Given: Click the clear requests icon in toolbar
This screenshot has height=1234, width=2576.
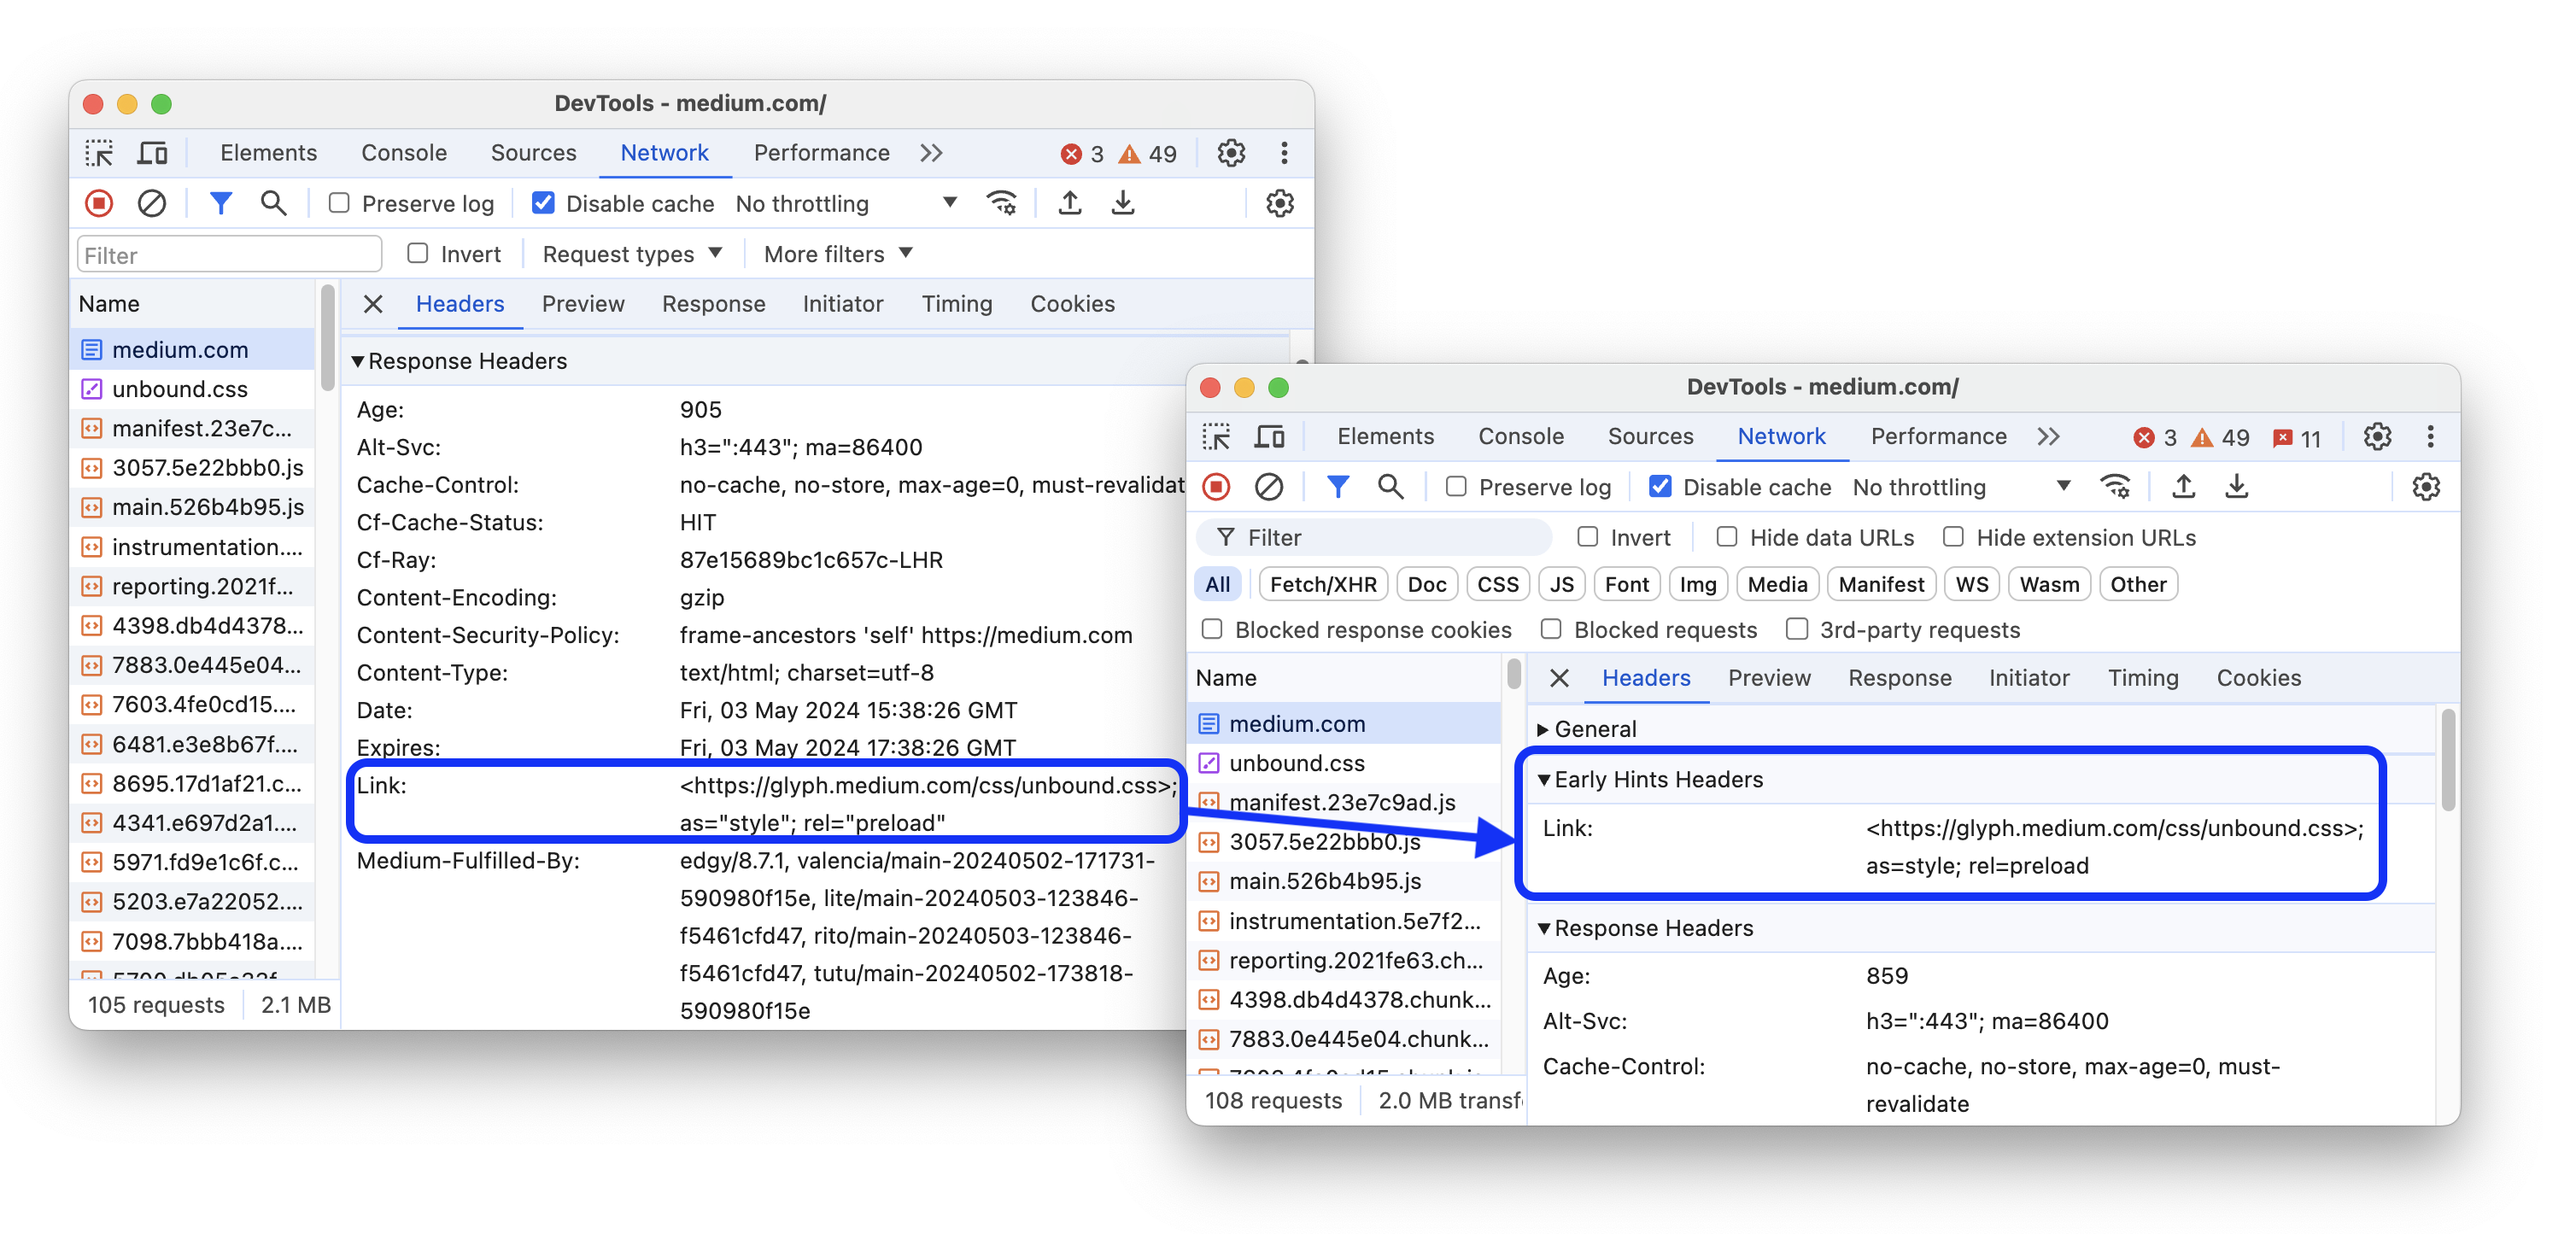Looking at the screenshot, I should [x=149, y=202].
